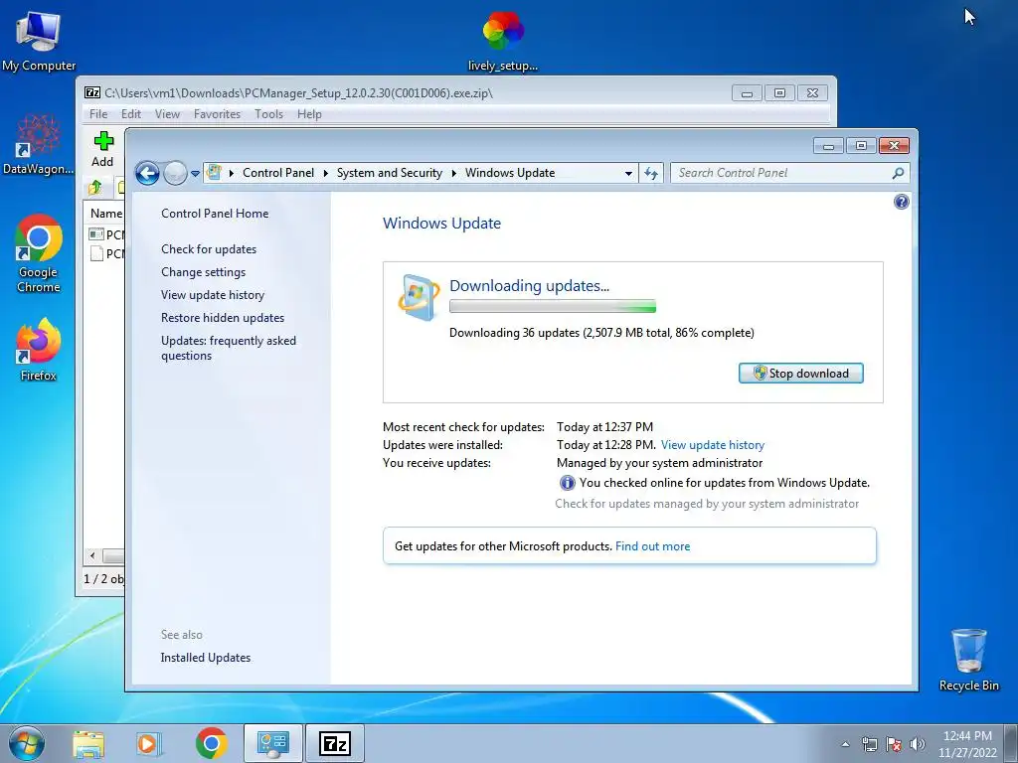Click the Show desktop strip
The width and height of the screenshot is (1018, 763).
(x=1011, y=743)
